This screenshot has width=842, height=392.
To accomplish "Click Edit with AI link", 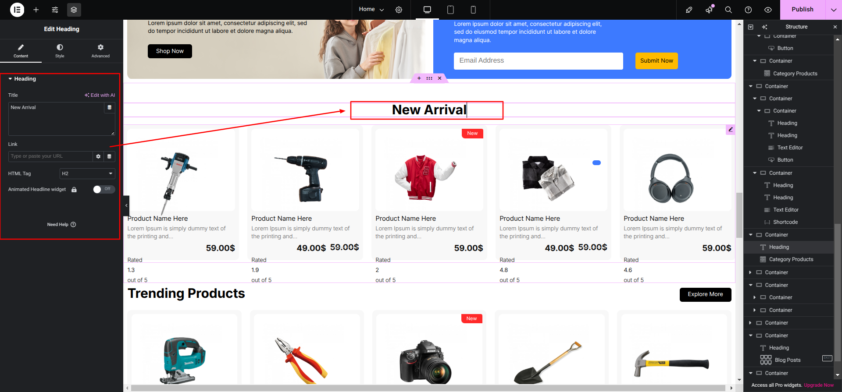I will coord(100,95).
